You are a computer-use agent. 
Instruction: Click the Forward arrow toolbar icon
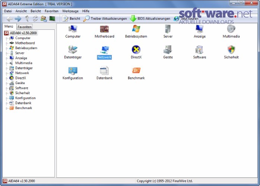[18, 19]
